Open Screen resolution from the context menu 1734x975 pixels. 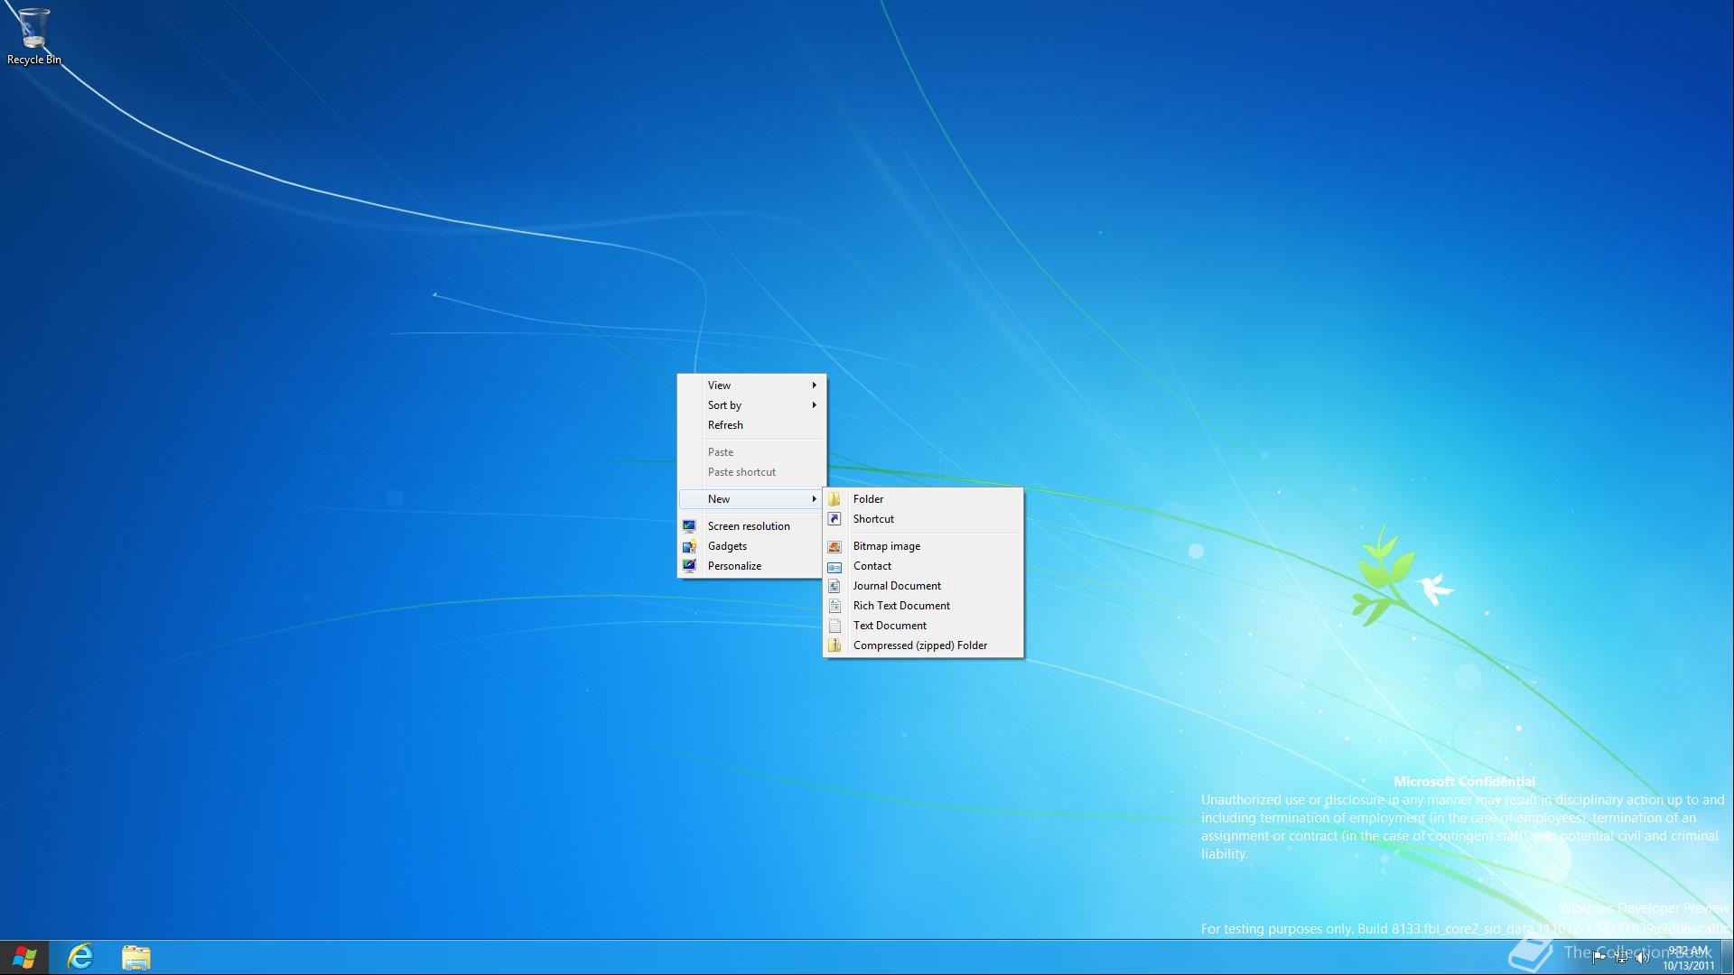pos(751,526)
